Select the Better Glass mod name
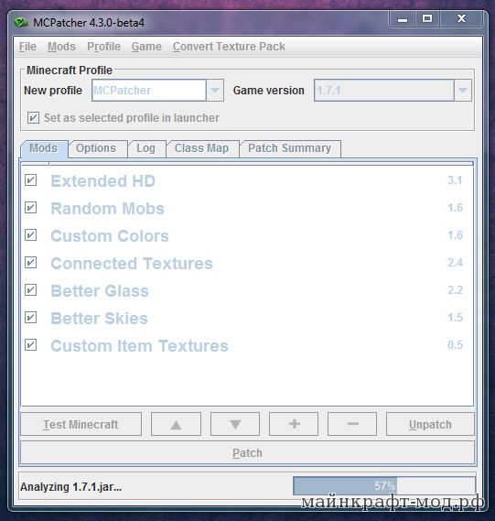The width and height of the screenshot is (495, 521). 100,291
